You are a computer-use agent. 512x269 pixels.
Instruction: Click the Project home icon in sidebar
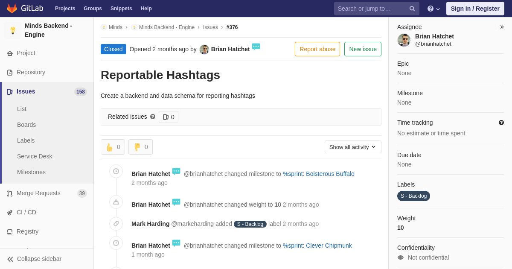tap(10, 53)
